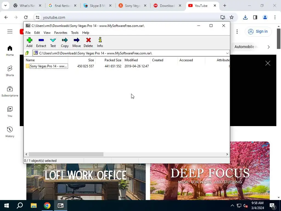Select the Sony Vegas Pro 14 folder row
This screenshot has width=281, height=211.
(127, 66)
